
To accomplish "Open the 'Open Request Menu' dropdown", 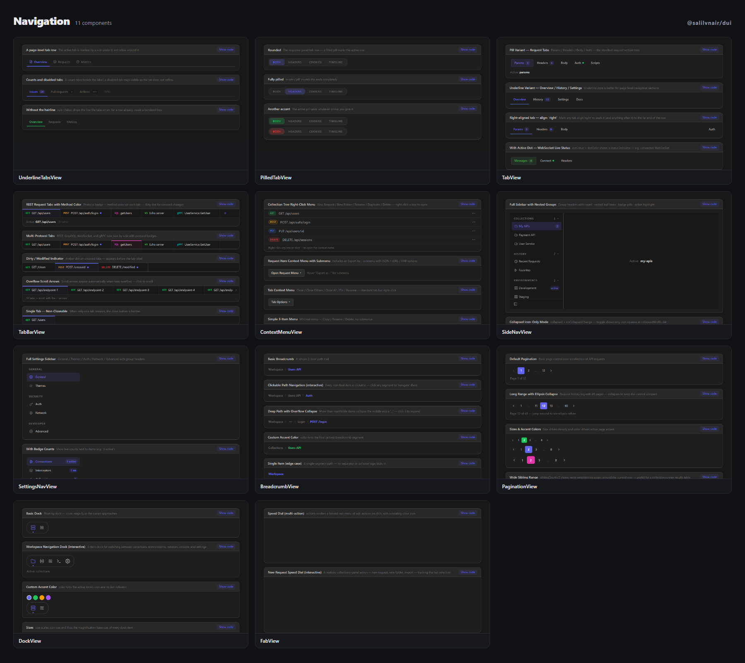I will pyautogui.click(x=286, y=273).
